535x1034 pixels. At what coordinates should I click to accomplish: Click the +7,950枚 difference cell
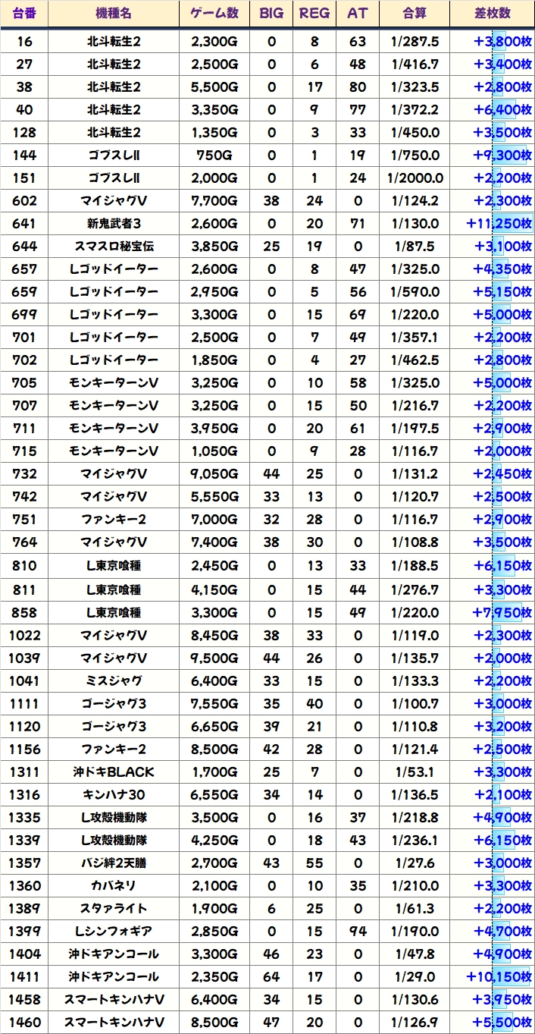(x=502, y=613)
